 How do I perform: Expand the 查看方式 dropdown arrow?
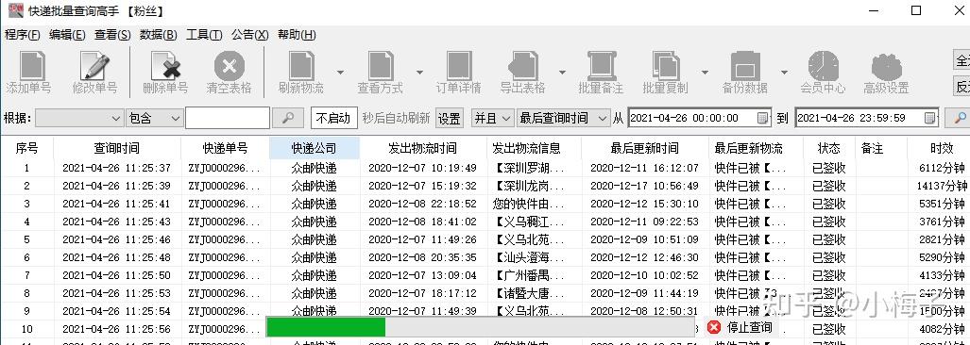(419, 72)
